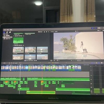The width and height of the screenshot is (104, 104).
Task: Toggle the timeline panel visibility button
Action: point(96,28)
